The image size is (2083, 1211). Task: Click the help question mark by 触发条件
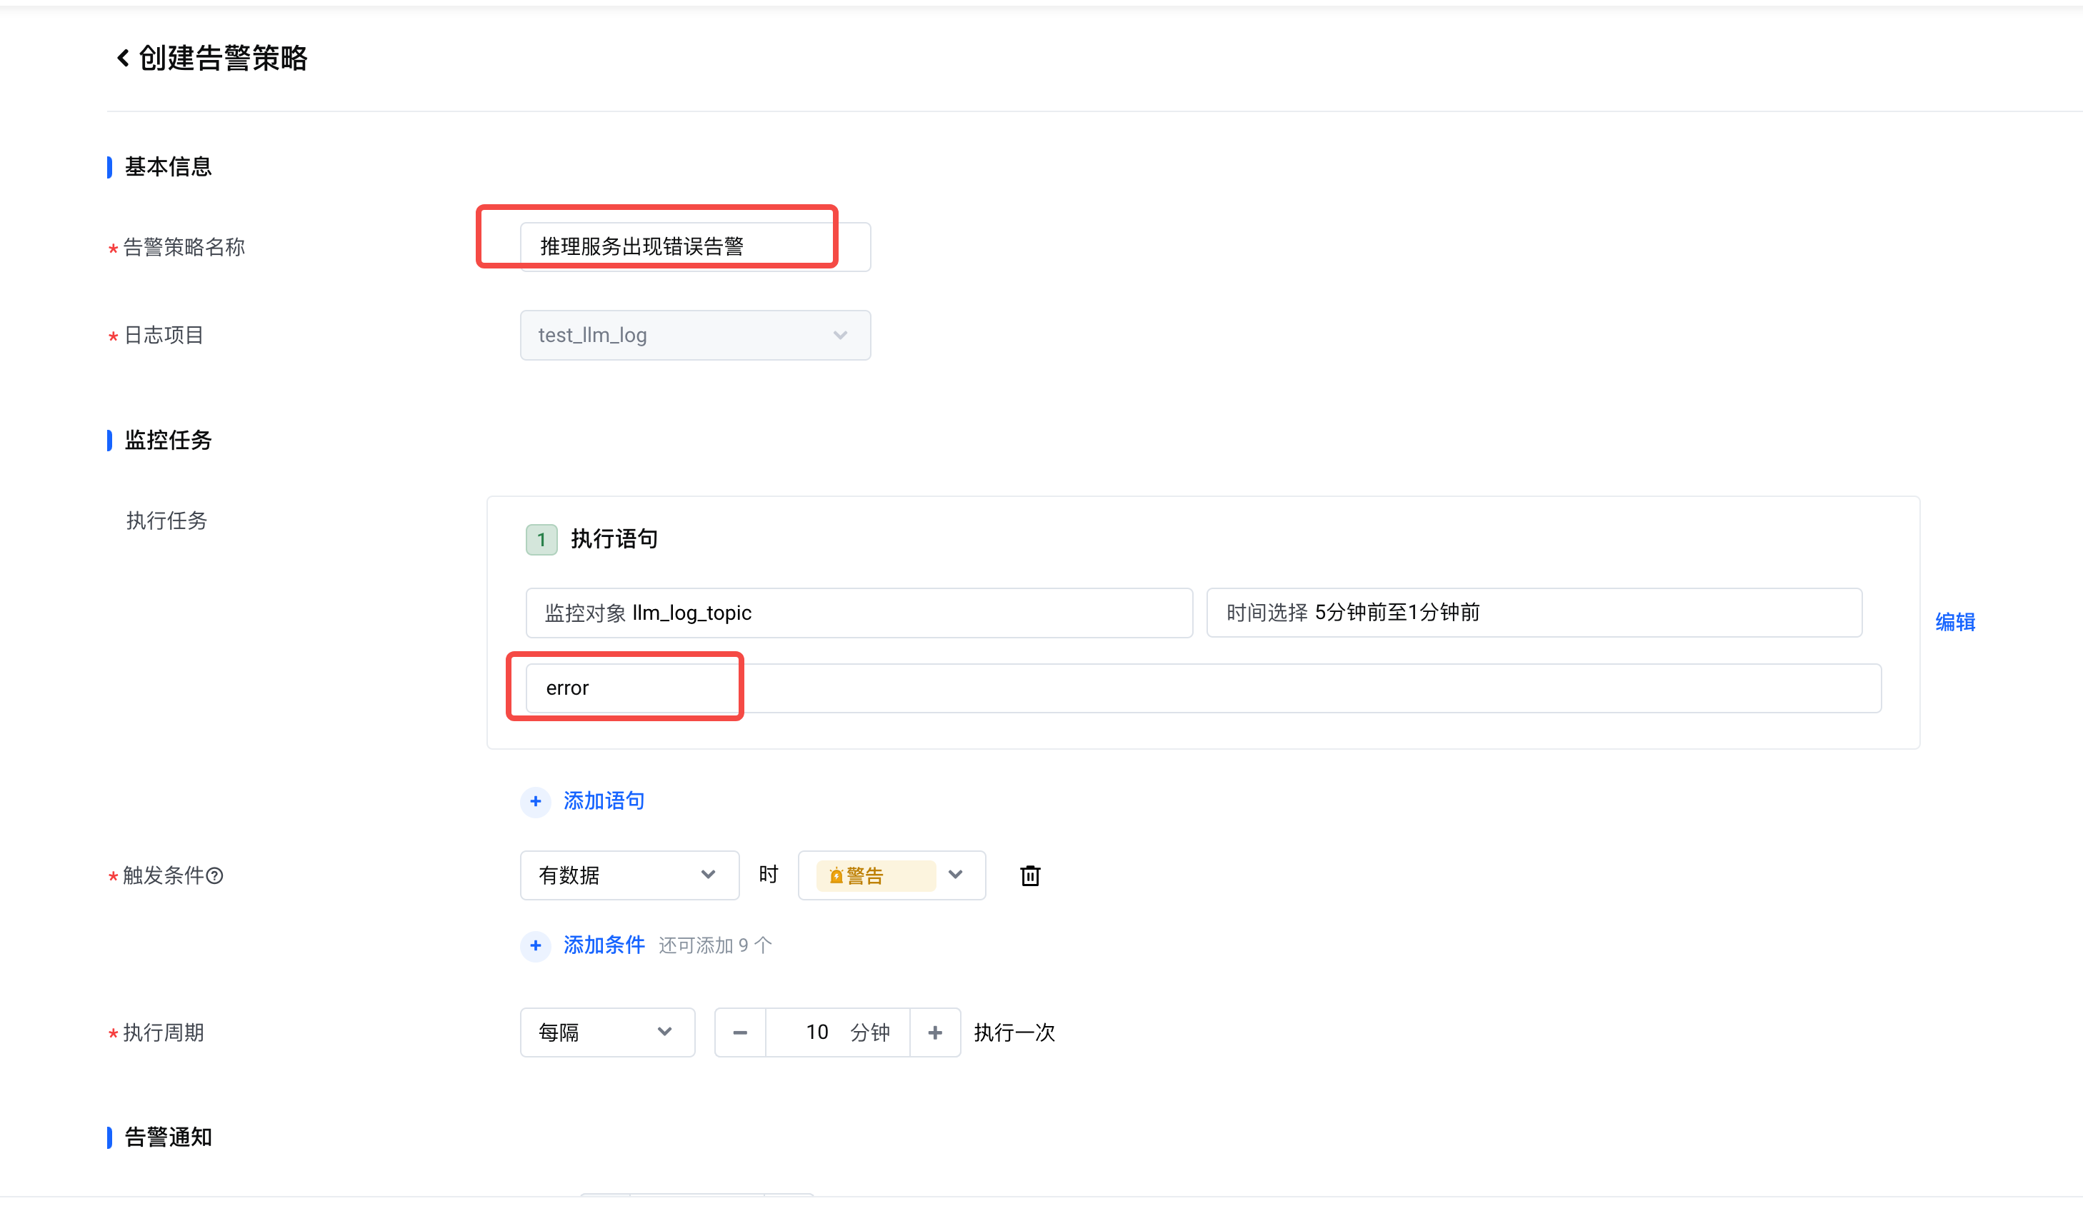(x=215, y=875)
